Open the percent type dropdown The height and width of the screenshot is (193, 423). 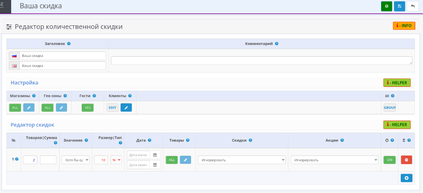coord(116,160)
